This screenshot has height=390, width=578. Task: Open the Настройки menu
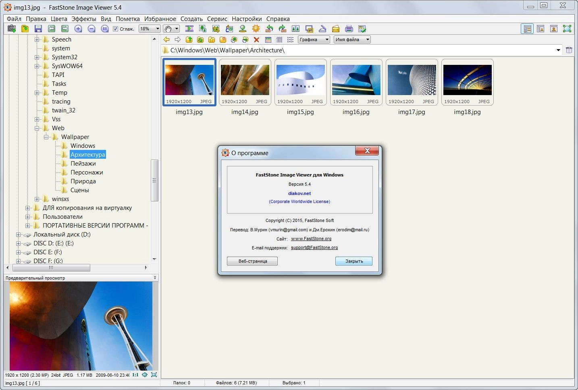[247, 19]
